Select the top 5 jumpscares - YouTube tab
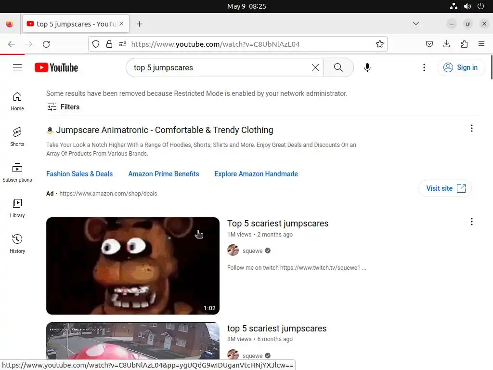This screenshot has height=370, width=493. (x=76, y=24)
